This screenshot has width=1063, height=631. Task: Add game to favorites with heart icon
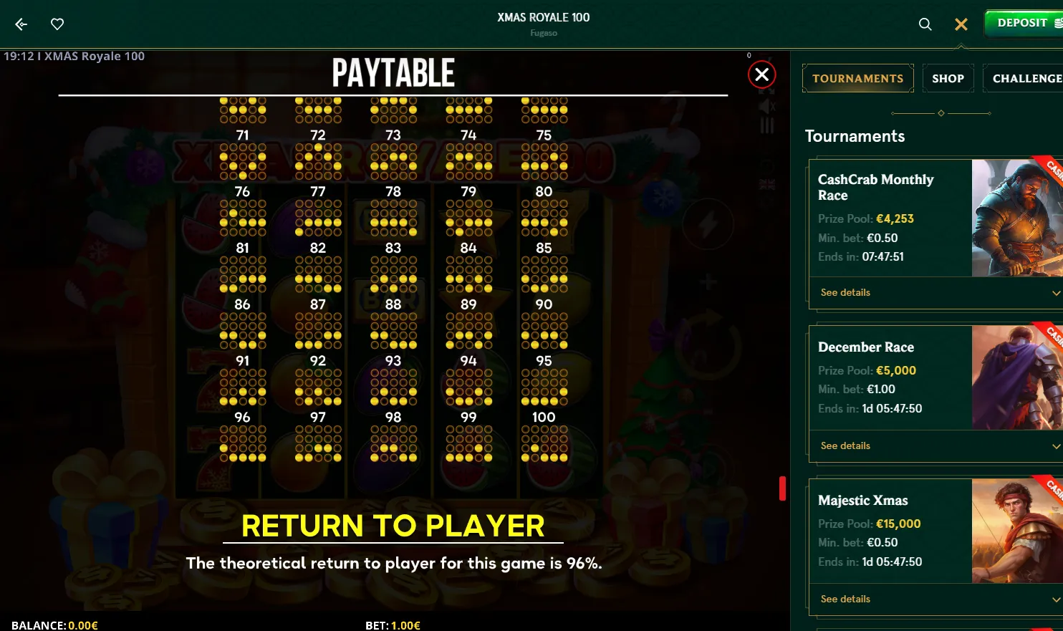57,24
